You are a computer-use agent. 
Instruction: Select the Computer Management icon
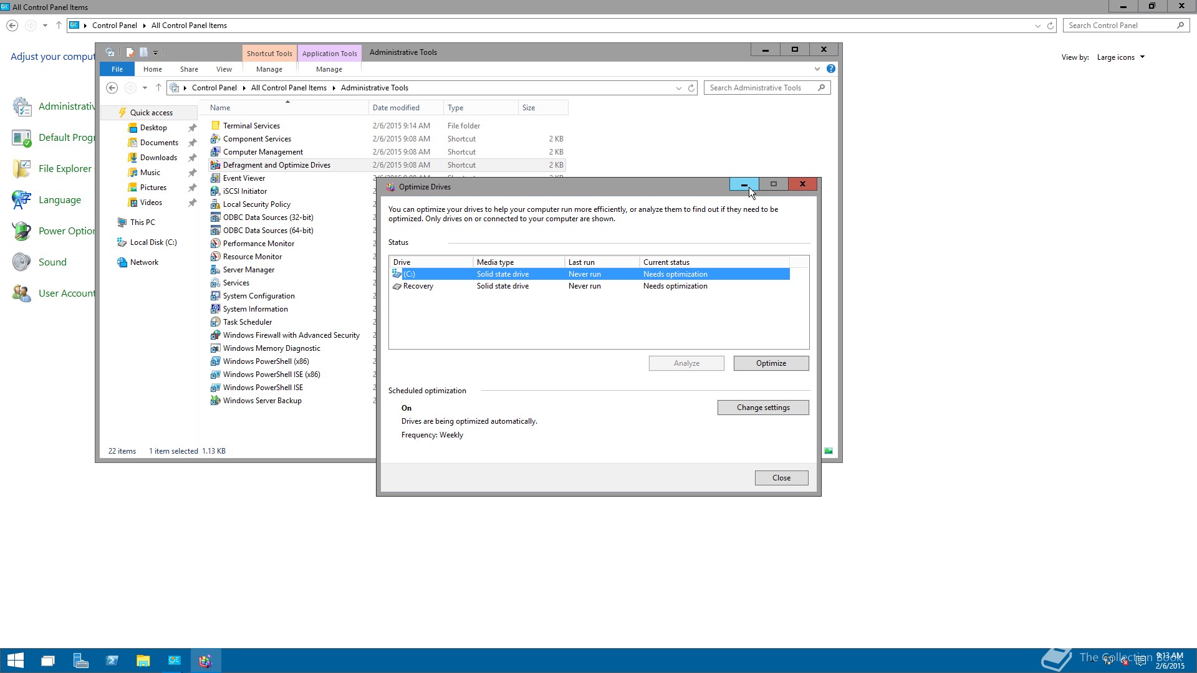click(x=215, y=151)
